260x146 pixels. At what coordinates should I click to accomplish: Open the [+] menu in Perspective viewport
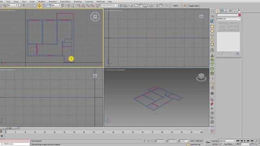point(106,70)
